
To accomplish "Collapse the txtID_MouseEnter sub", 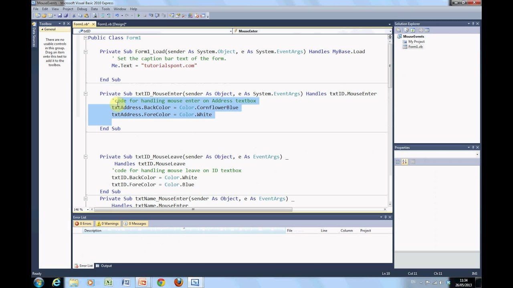I will click(85, 94).
